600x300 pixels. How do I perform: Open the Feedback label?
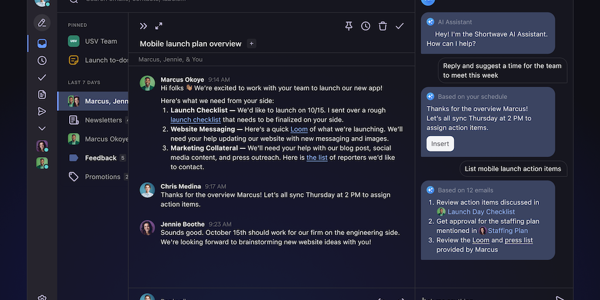(100, 158)
